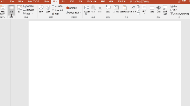Viewport: 190px width, 106px height.
Task: Click the Video (视频) icon
Action: [152, 8]
